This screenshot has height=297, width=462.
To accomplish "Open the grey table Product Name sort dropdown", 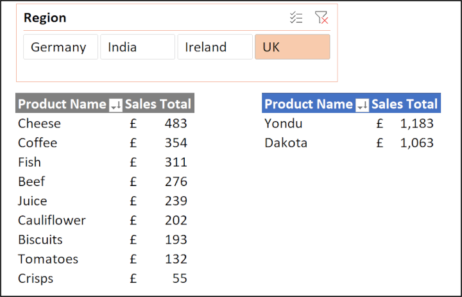I will point(116,105).
